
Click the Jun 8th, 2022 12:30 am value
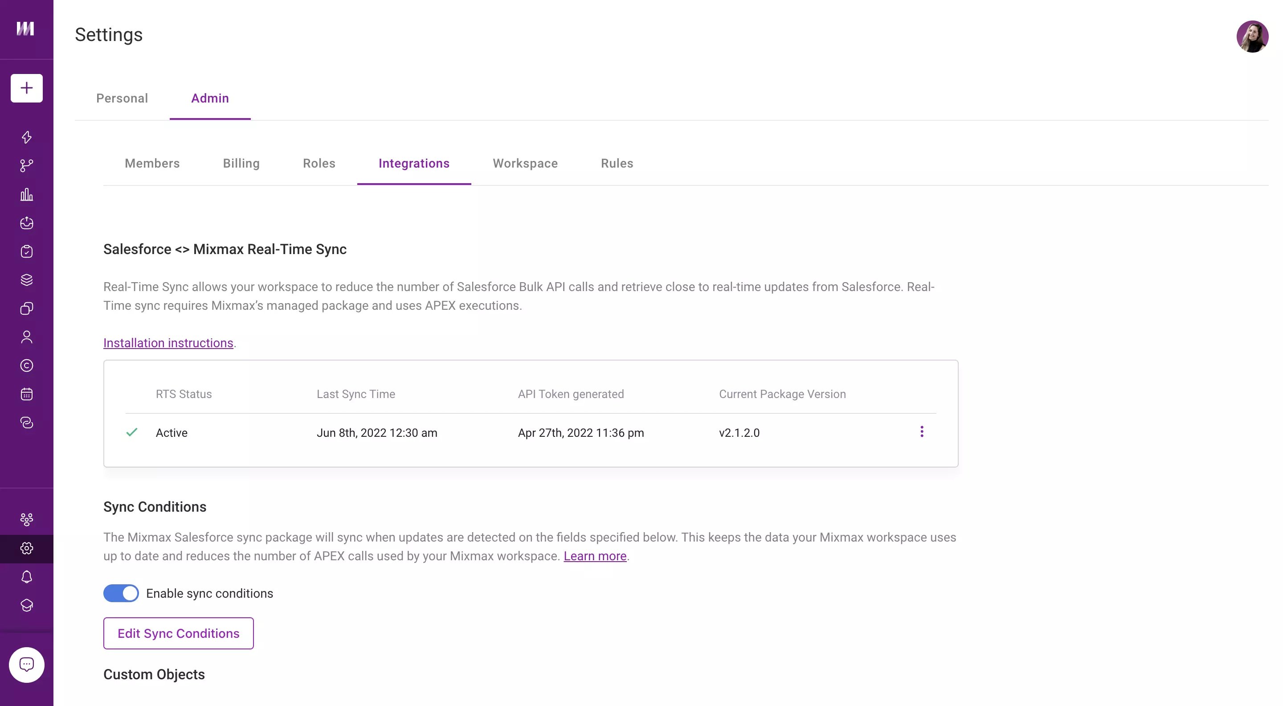tap(376, 432)
